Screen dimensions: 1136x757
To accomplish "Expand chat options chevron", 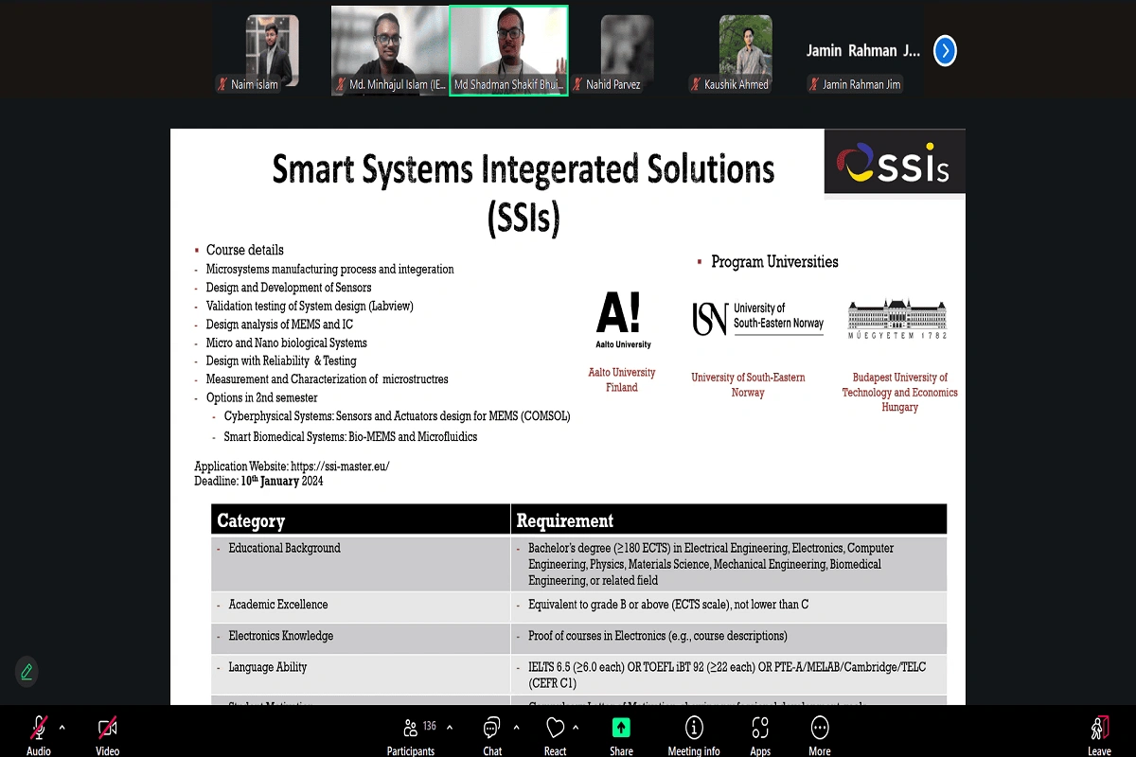I will (516, 728).
